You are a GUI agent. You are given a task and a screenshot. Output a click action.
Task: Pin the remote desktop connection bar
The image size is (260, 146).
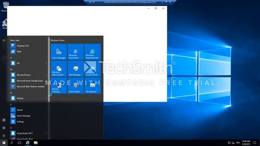coord(90,2)
